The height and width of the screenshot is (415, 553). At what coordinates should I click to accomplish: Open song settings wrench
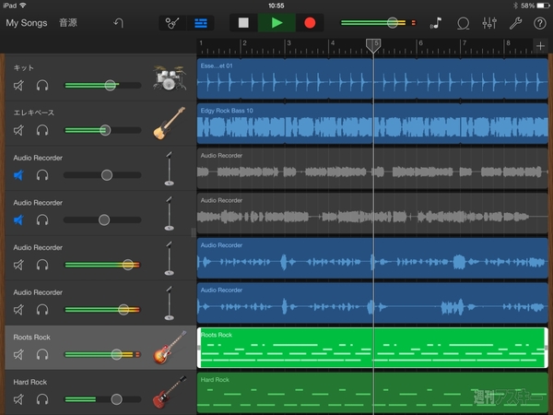click(515, 22)
